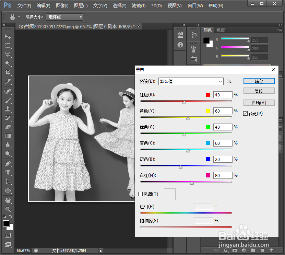Viewport: 285px width, 255px height.
Task: Collapse the right panel dock
Action: coord(281,25)
